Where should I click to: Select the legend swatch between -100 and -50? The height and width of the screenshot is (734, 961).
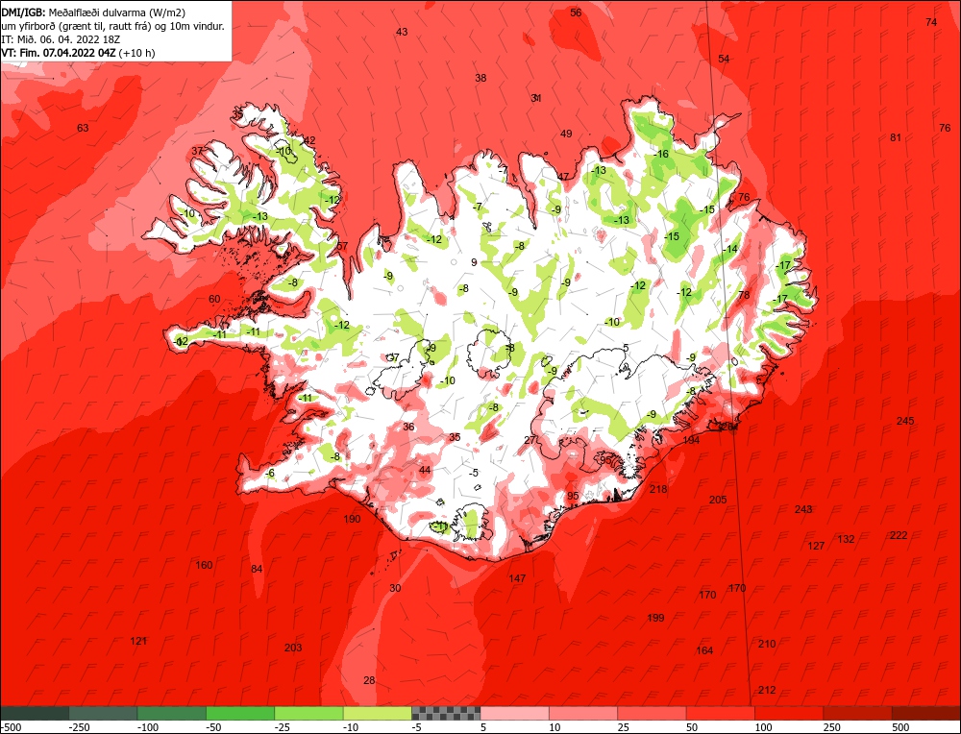(172, 713)
